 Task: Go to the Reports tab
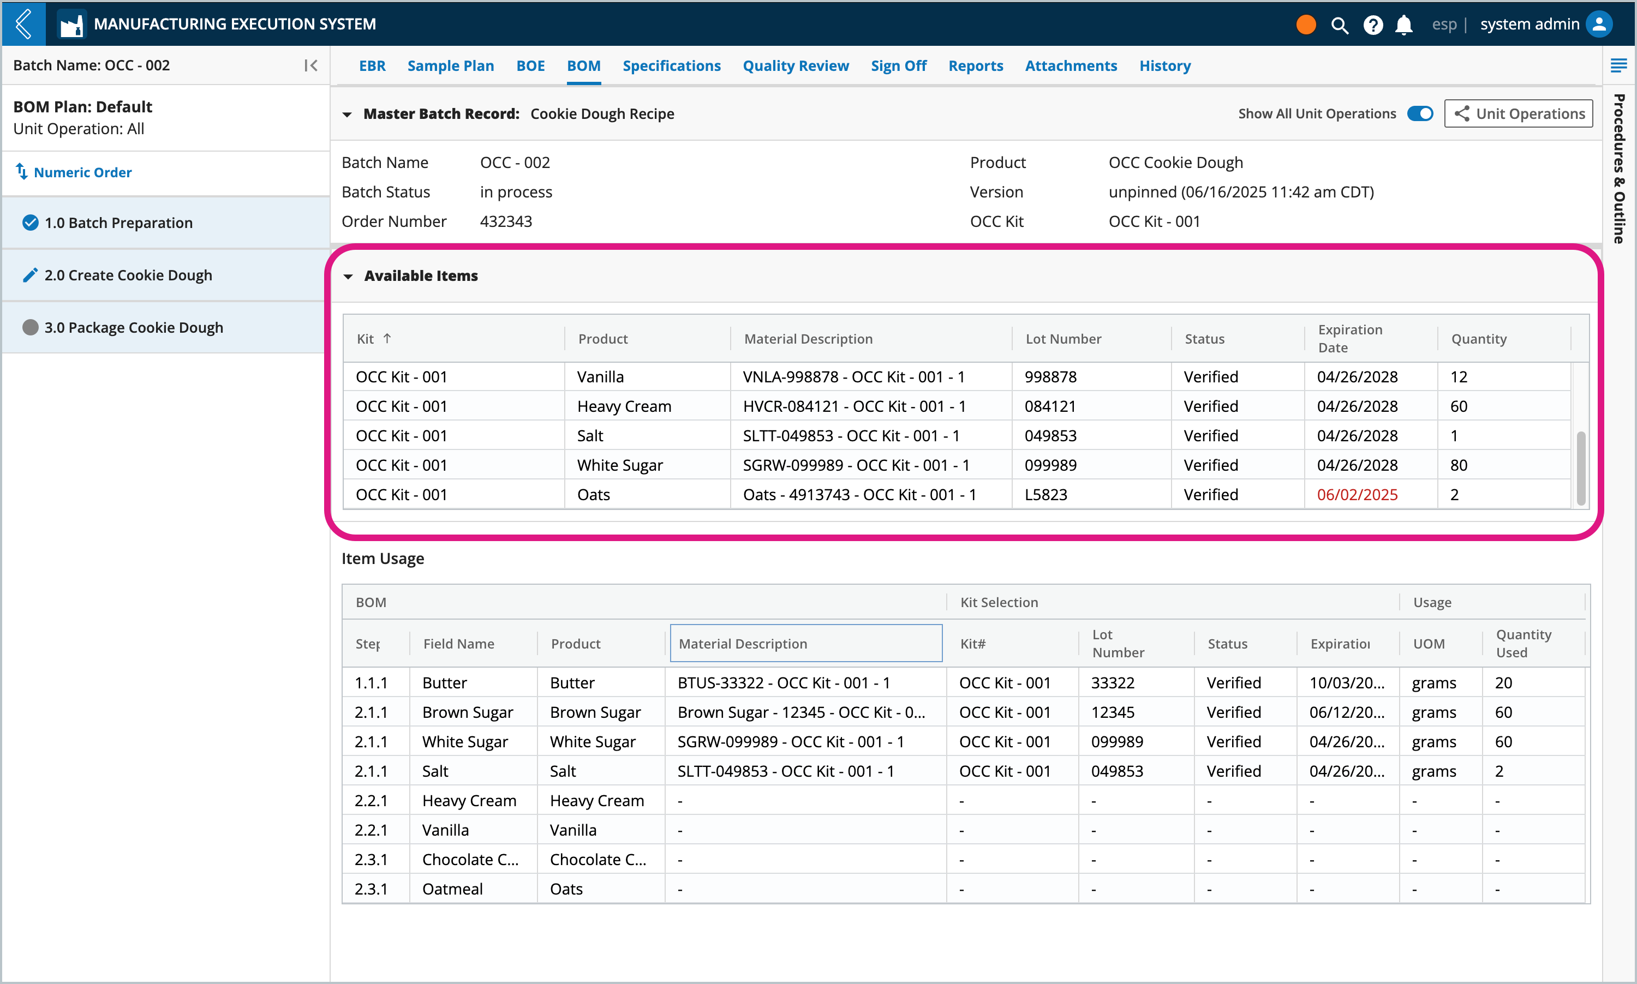975,65
